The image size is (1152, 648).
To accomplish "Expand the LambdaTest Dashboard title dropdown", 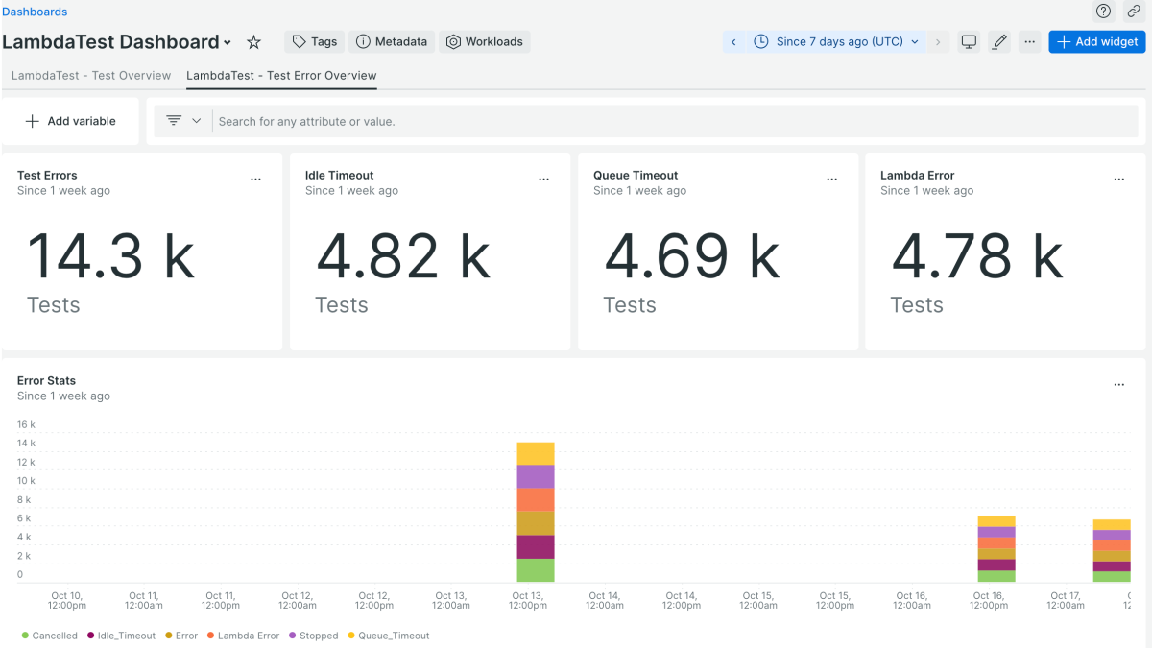I will [228, 43].
